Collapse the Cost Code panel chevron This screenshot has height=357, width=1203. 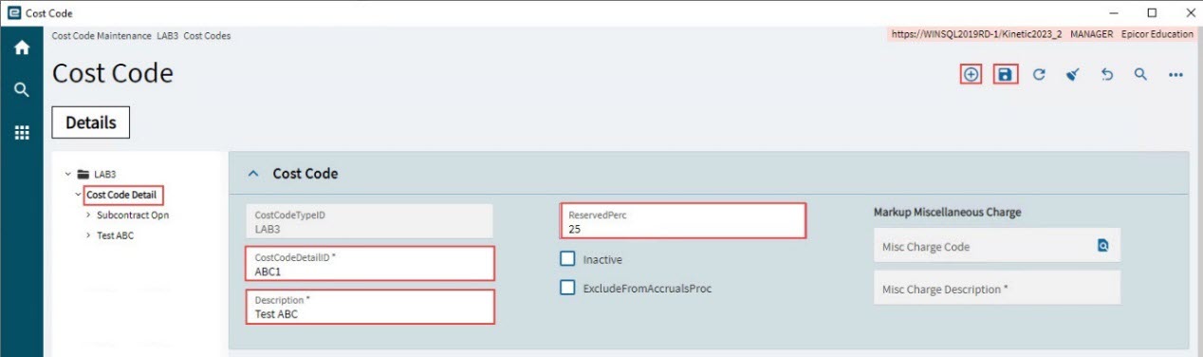click(253, 174)
